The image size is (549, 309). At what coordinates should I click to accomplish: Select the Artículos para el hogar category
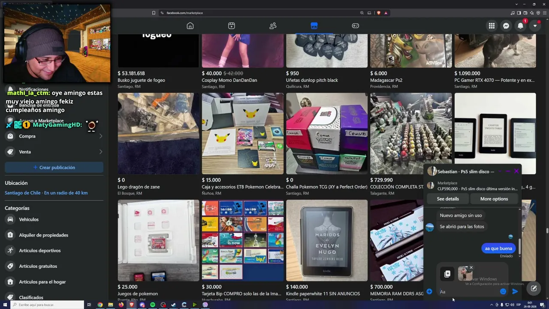click(x=54, y=282)
